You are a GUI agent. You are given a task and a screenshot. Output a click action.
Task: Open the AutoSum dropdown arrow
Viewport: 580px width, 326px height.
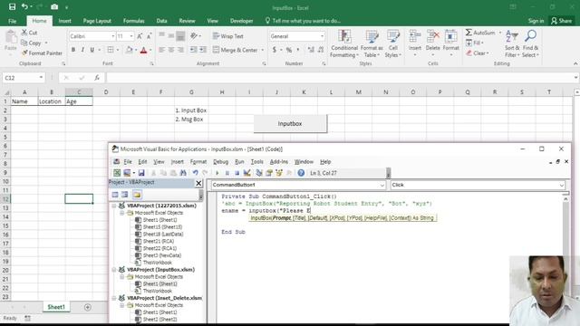click(x=500, y=33)
